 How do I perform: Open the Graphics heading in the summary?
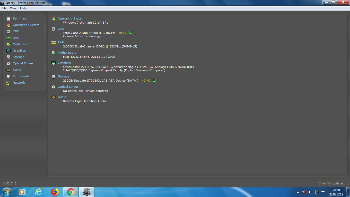point(64,63)
